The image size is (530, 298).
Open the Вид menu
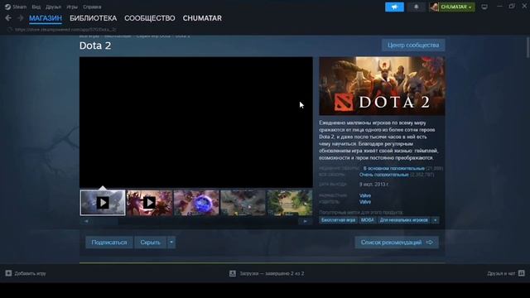point(36,7)
